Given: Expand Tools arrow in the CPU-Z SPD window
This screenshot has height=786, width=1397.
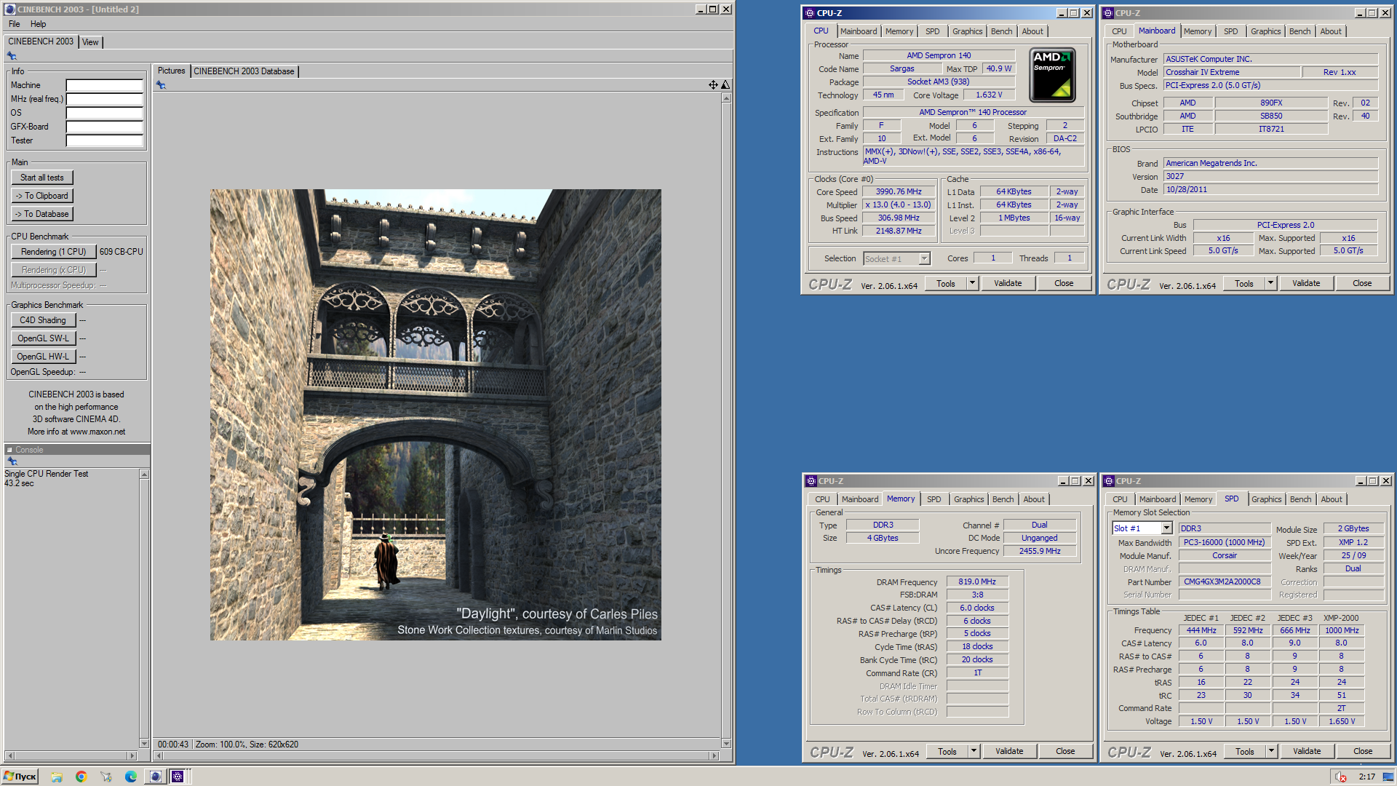Looking at the screenshot, I should coord(1271,751).
